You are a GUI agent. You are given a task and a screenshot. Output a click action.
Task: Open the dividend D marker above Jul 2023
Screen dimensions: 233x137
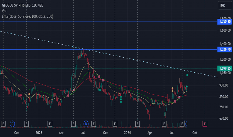[x=86, y=124]
